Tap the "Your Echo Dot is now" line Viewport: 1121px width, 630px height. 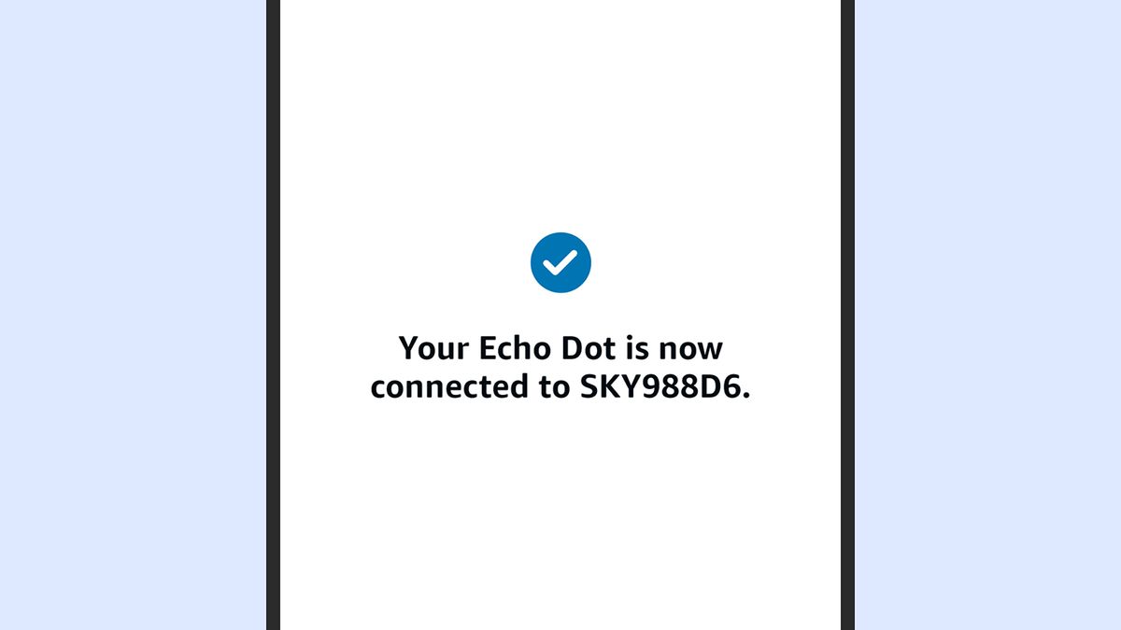click(x=560, y=348)
